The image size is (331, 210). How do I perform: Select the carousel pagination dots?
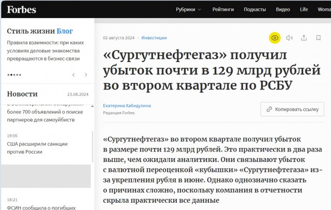pos(14,74)
